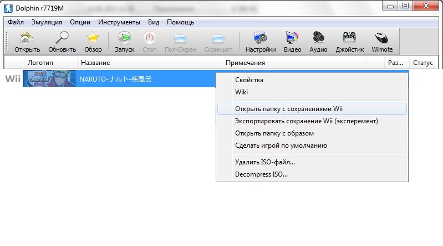This screenshot has width=443, height=246.
Task: Start emulation with the Запуск icon
Action: 124,38
